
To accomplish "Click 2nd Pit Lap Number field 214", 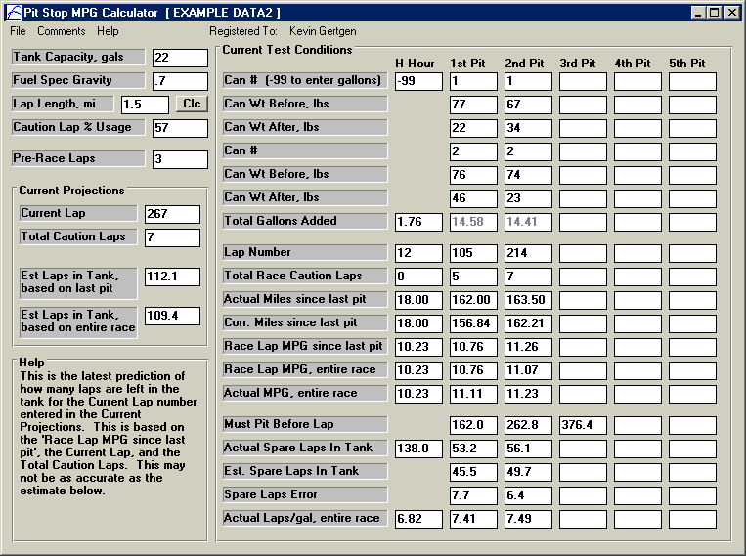I will 528,253.
